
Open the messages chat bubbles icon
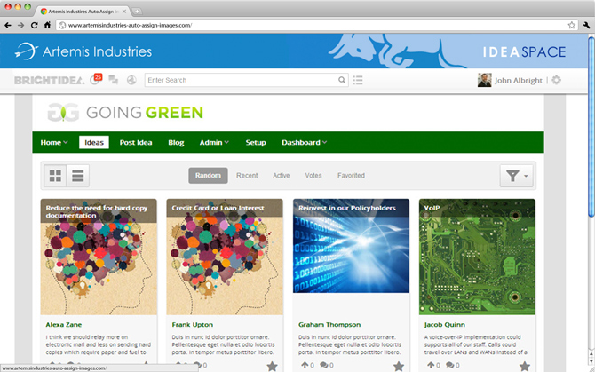[113, 80]
